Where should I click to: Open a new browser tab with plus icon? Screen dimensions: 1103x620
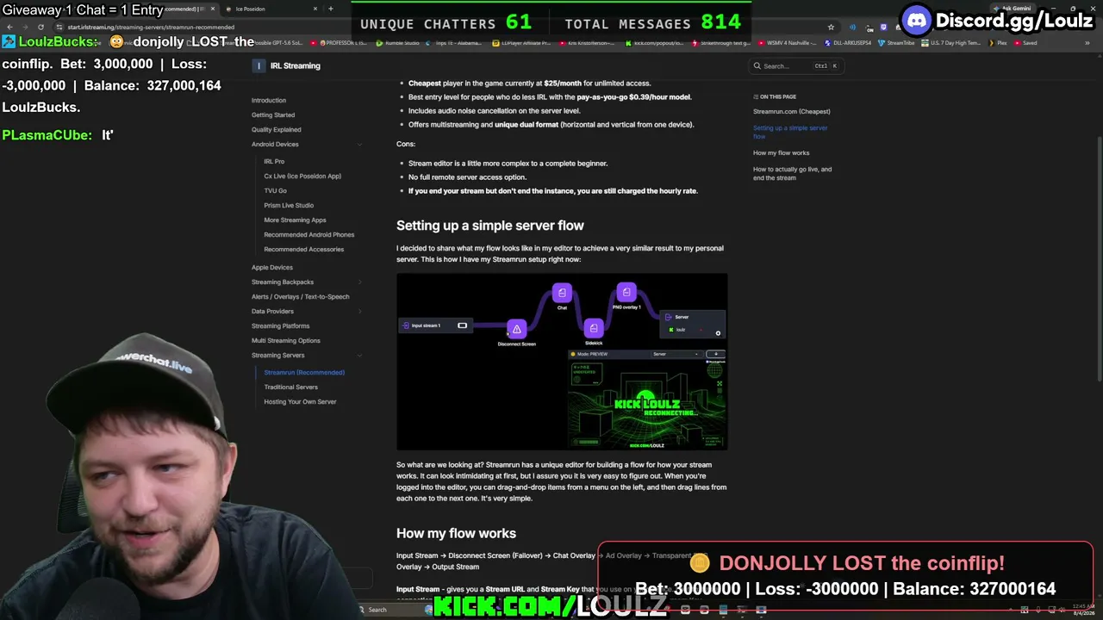point(330,9)
